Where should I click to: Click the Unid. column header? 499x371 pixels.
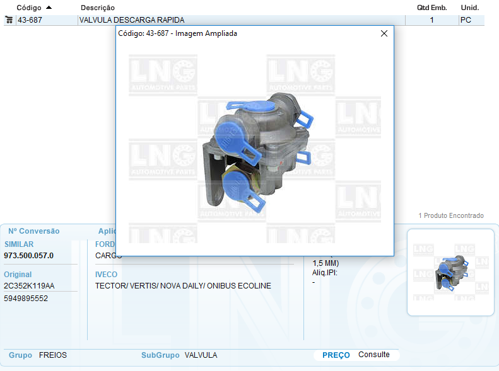[x=469, y=8]
